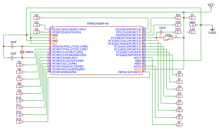
Task: Select the D5 connector pad
Action: coord(19,65)
